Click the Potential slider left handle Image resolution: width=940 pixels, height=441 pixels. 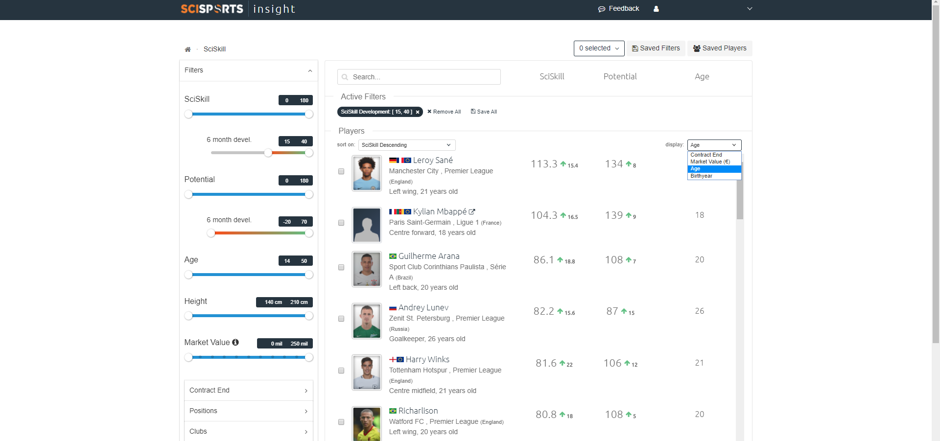(188, 194)
